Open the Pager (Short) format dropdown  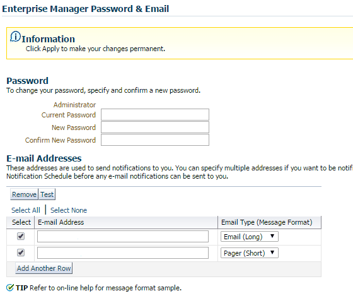250,253
